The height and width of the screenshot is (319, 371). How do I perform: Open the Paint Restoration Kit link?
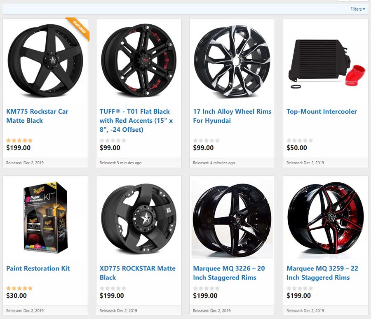pyautogui.click(x=38, y=268)
